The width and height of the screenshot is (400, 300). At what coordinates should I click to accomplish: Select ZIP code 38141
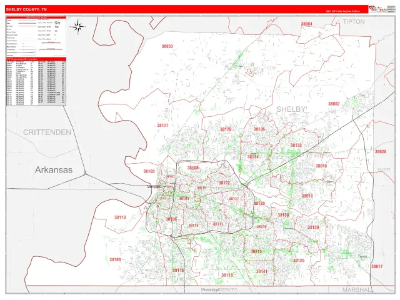point(262,272)
